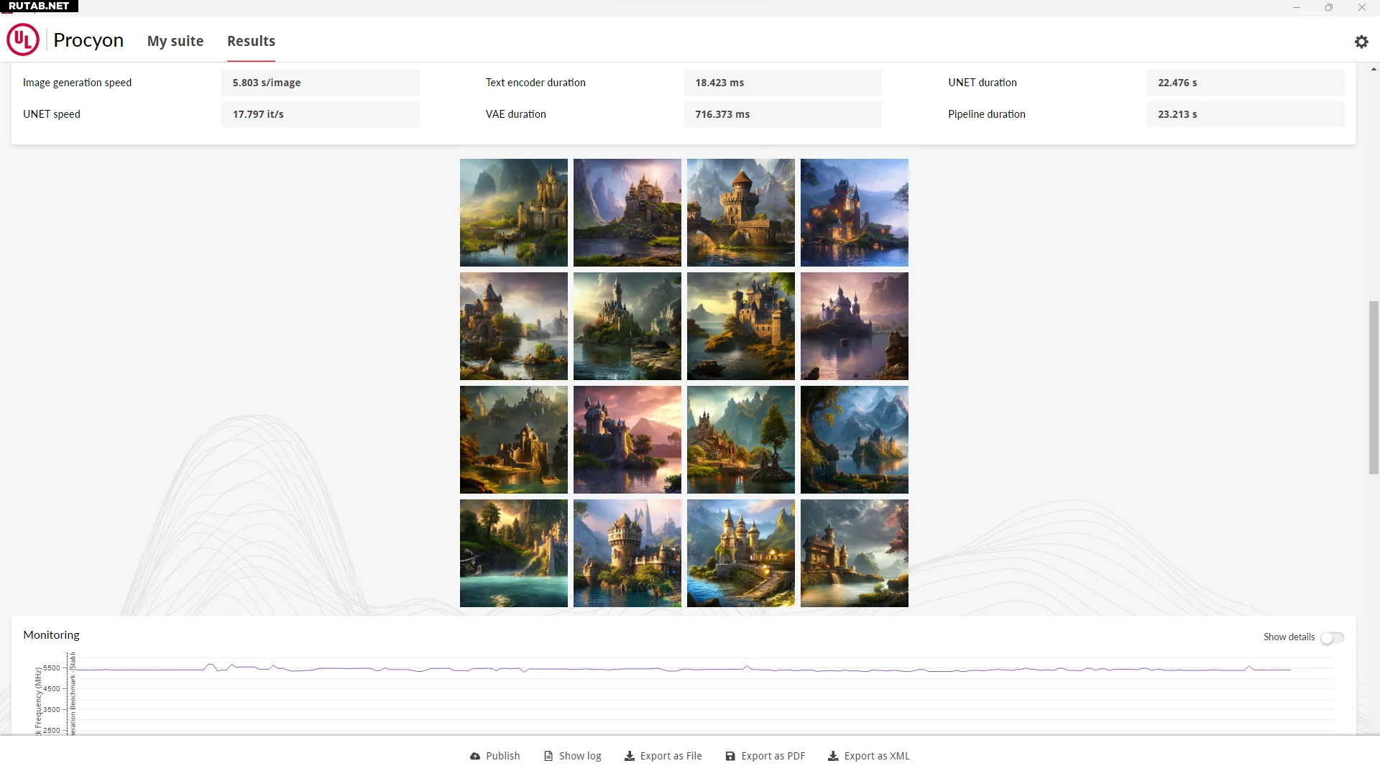1380x776 pixels.
Task: Click the Export as XML icon
Action: 831,755
